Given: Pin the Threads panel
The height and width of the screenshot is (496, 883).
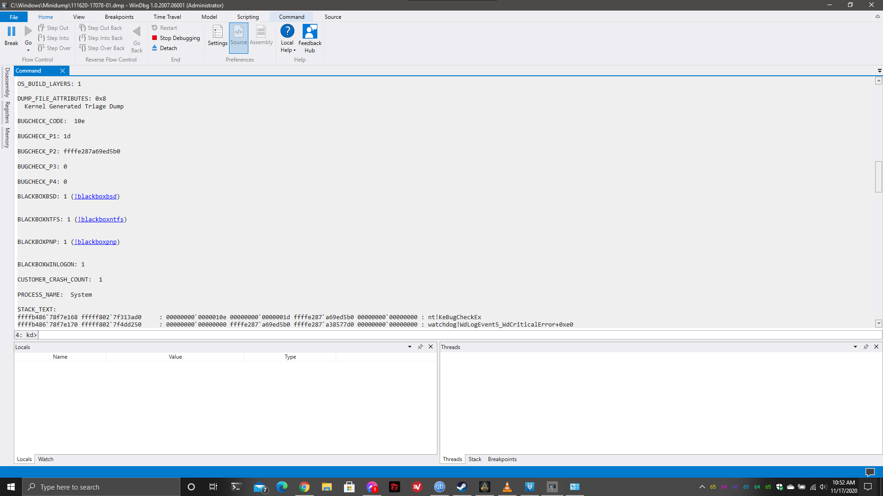Looking at the screenshot, I should click(866, 347).
